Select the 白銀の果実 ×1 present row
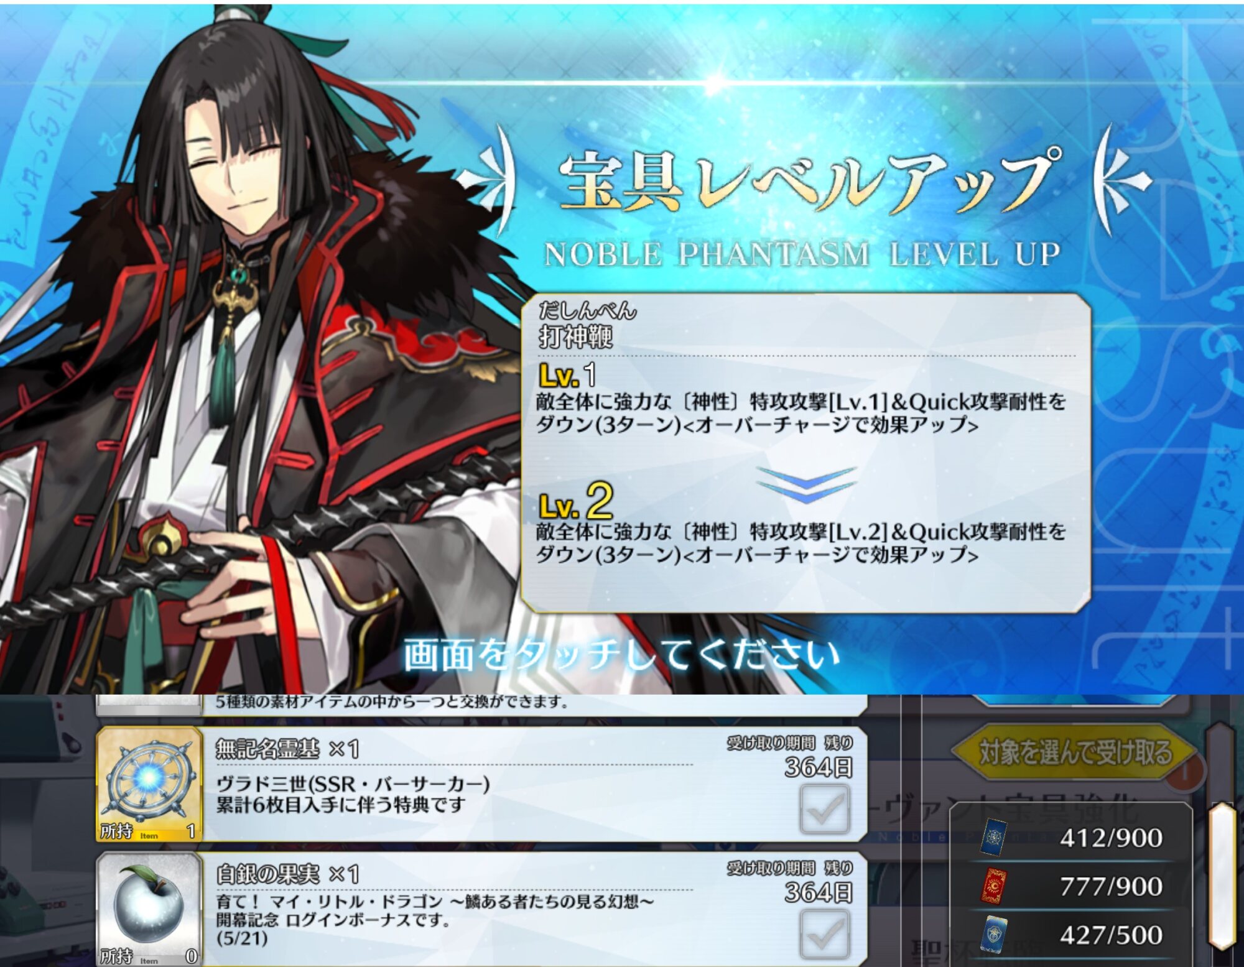Screen dimensions: 1244x967 tap(482, 909)
